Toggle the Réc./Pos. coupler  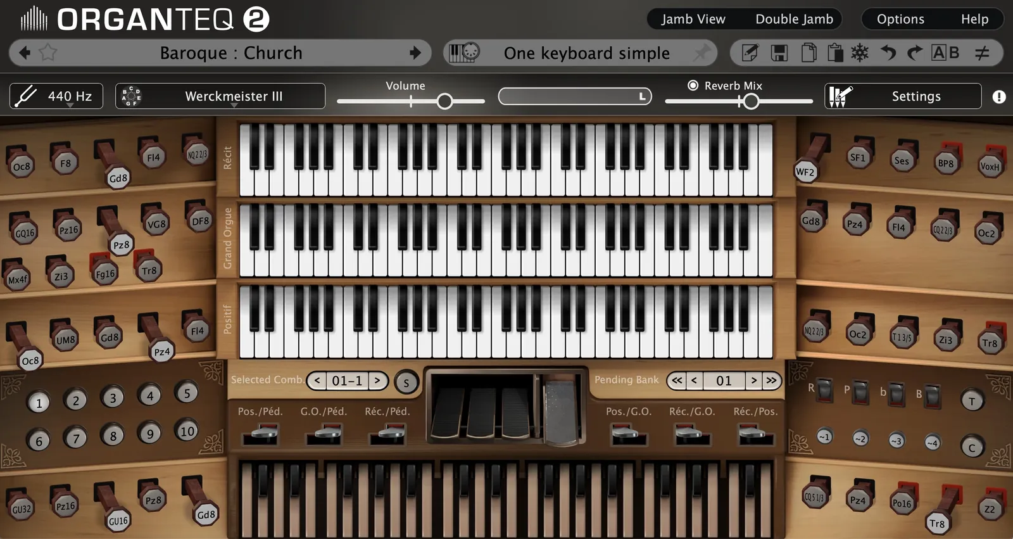click(x=755, y=435)
